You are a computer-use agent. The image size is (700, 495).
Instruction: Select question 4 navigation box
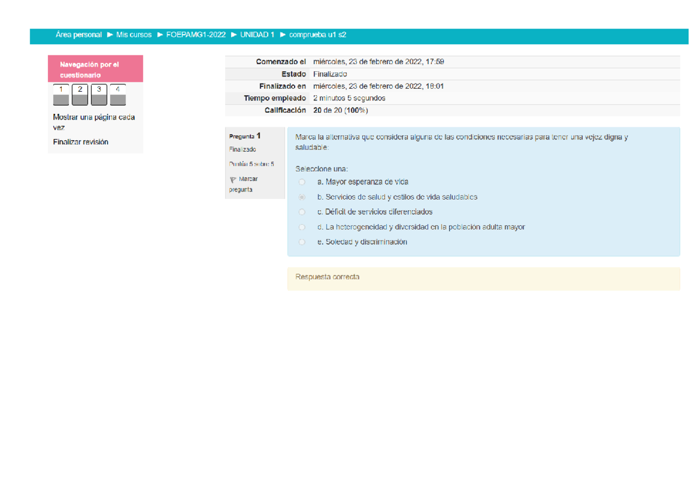click(x=118, y=95)
